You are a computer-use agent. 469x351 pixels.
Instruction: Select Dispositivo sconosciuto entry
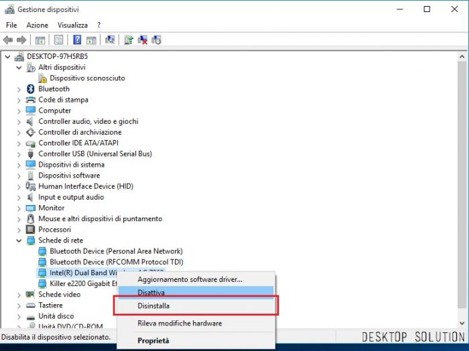point(87,78)
